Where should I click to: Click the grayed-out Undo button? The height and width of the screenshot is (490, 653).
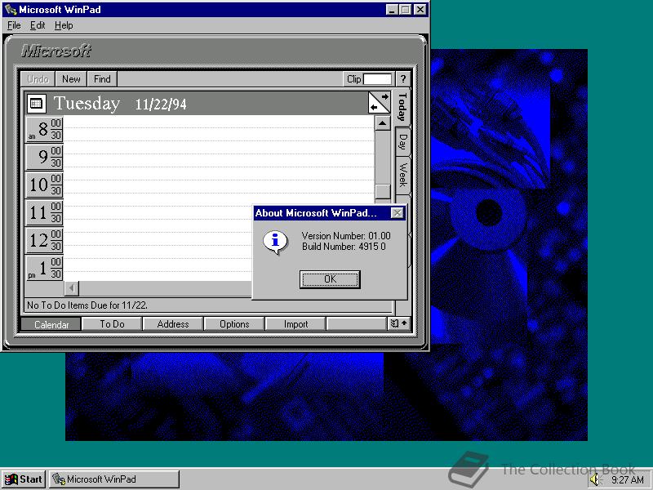click(38, 78)
